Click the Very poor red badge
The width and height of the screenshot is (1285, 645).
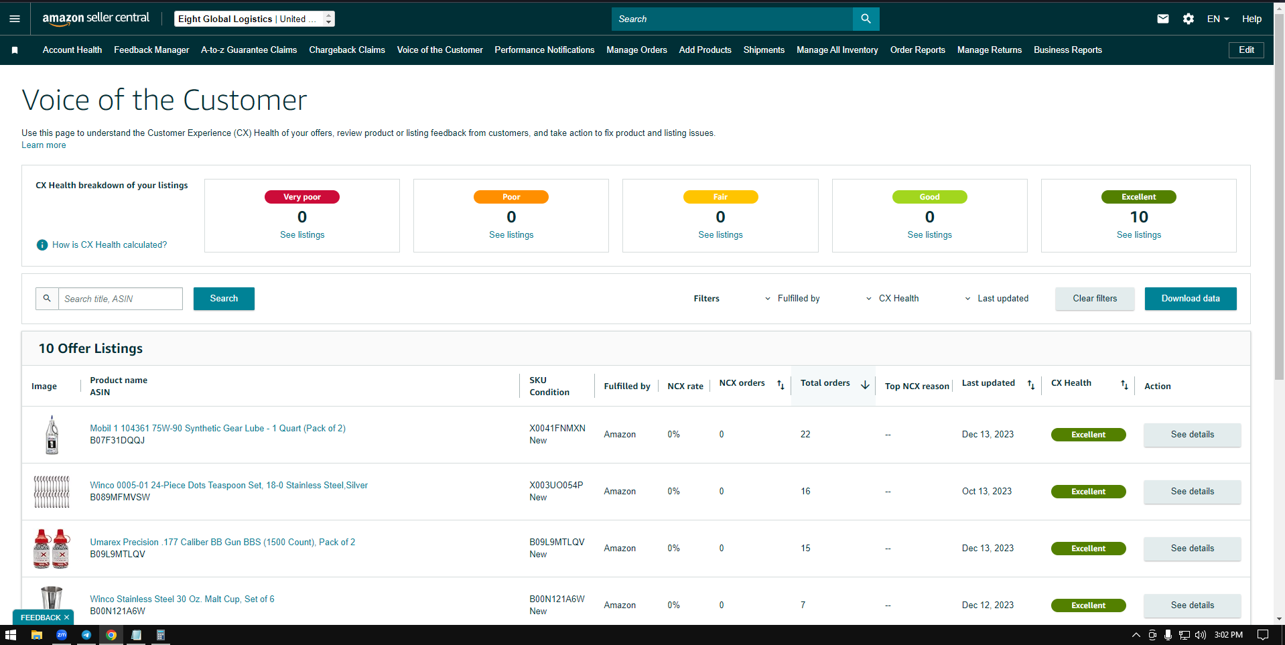pos(302,197)
